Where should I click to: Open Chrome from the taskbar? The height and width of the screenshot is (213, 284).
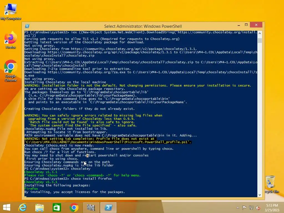coord(74,207)
